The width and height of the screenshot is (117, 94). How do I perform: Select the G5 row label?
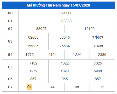(10, 67)
